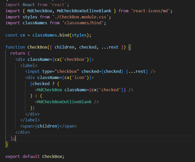
Task: Click the highlighted opening brace after function signature
Action: (130, 47)
